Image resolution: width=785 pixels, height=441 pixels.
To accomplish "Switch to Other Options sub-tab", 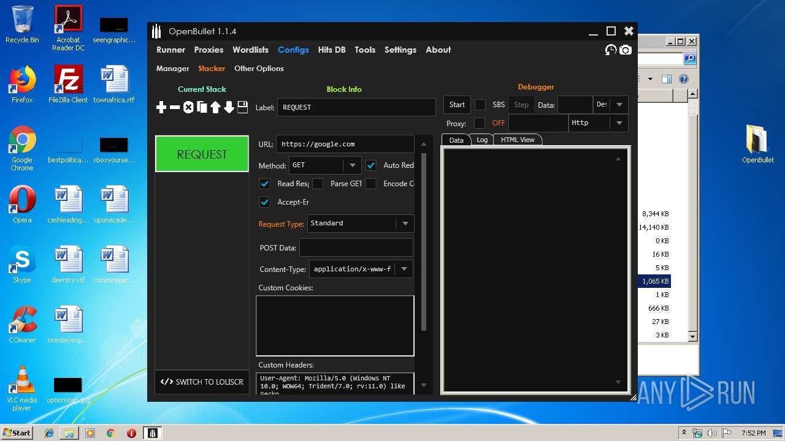I will (x=259, y=69).
